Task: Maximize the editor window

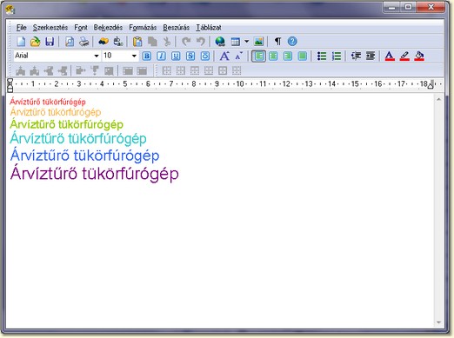Action: click(x=408, y=7)
